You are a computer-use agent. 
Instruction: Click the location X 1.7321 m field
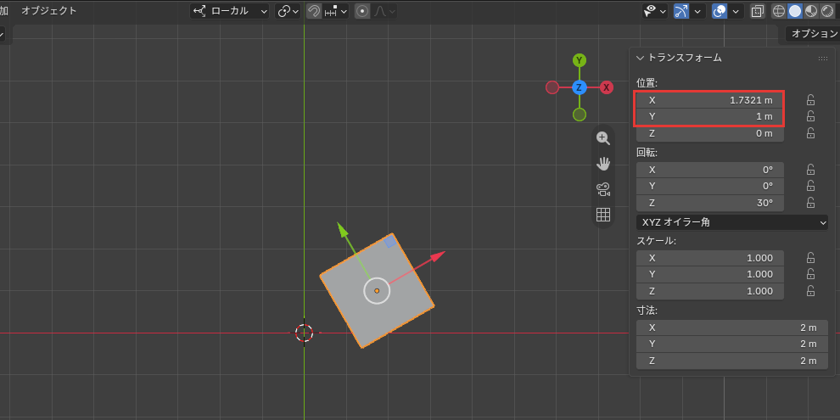tap(710, 100)
